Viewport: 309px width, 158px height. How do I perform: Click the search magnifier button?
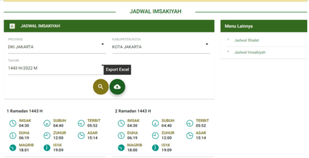tap(101, 87)
